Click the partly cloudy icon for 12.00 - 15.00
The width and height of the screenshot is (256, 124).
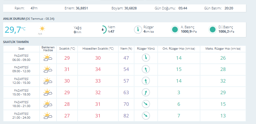48,81
